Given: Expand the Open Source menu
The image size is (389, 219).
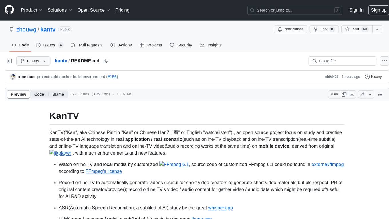Looking at the screenshot, I should [94, 10].
